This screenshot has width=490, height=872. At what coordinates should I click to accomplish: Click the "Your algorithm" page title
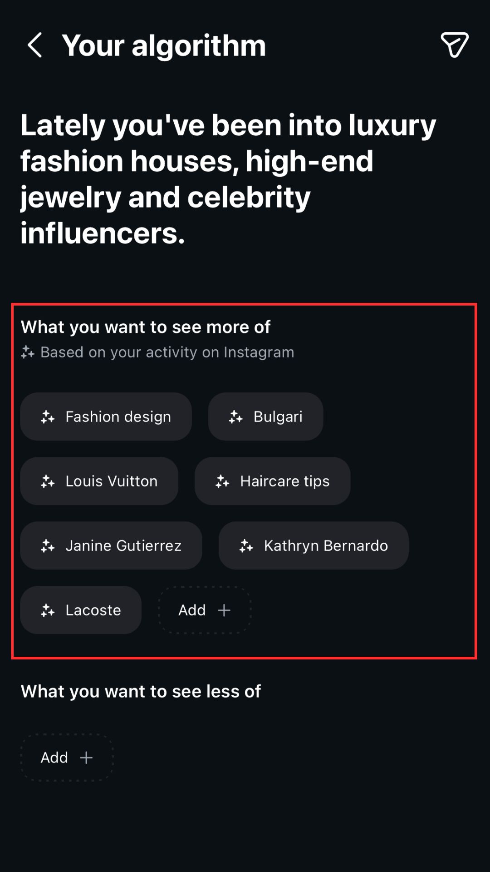(x=164, y=45)
